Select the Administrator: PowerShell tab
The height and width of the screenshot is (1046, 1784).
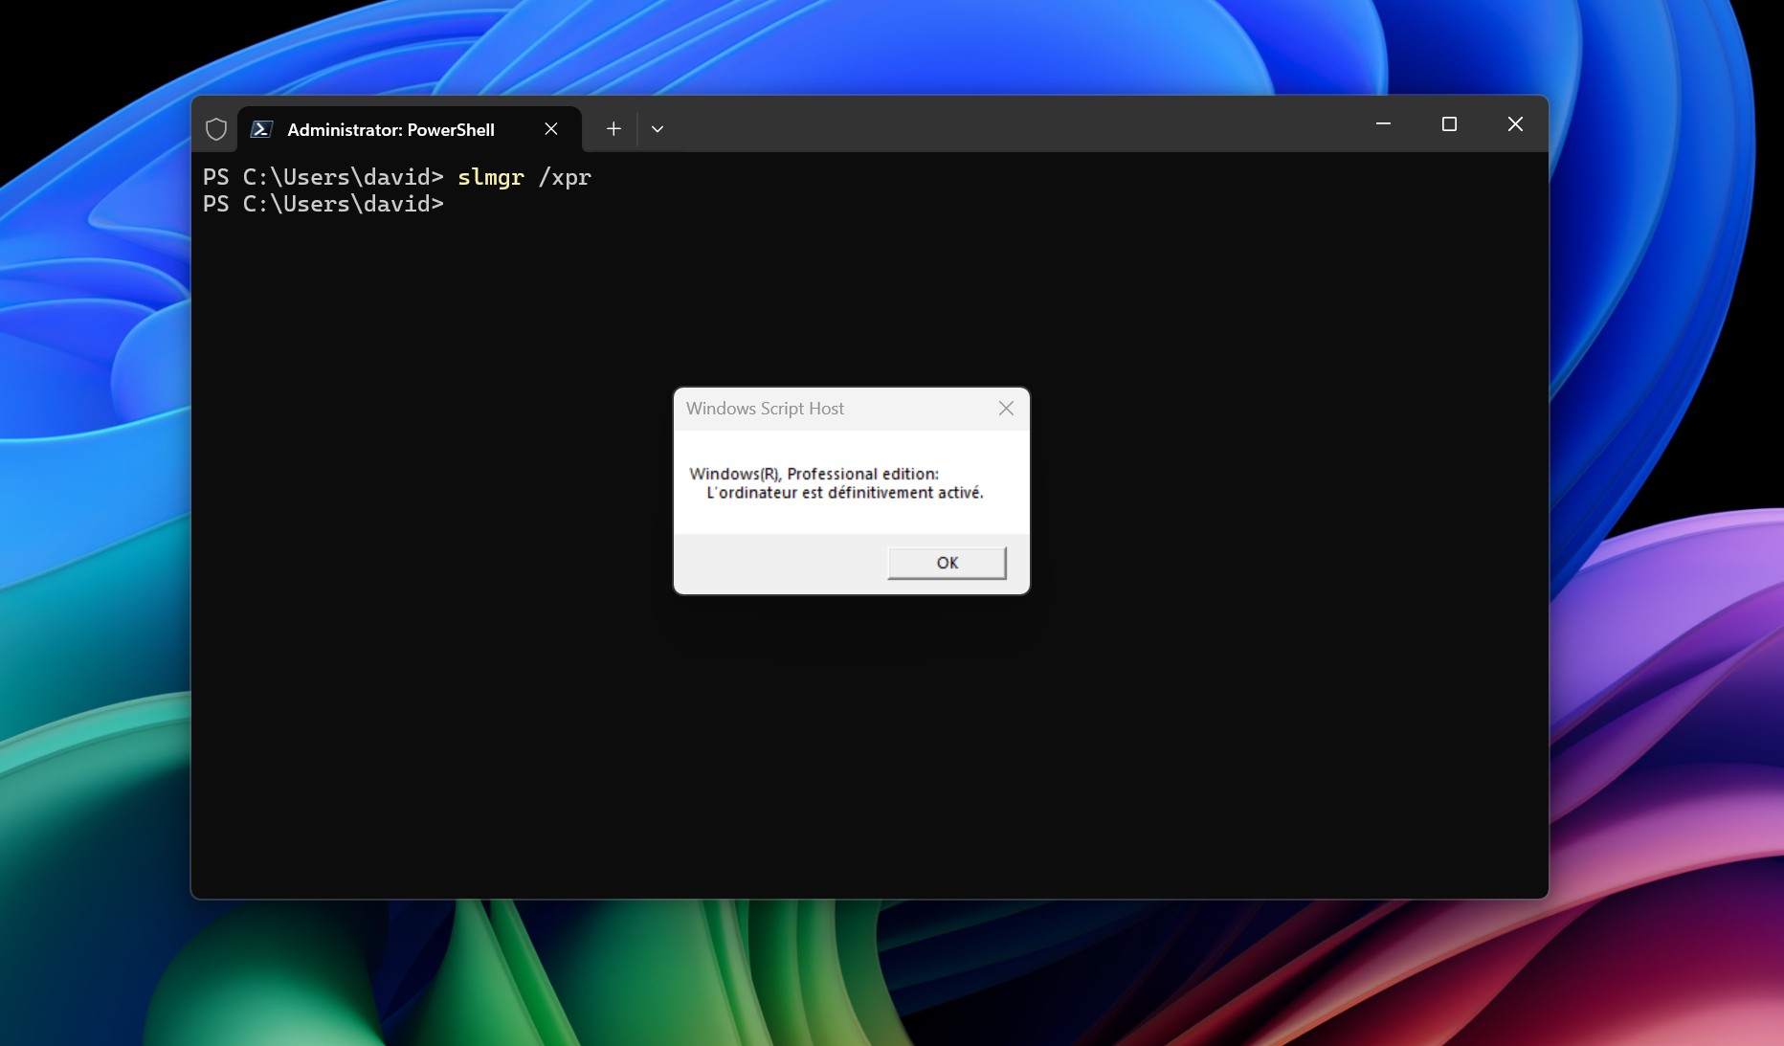[390, 130]
